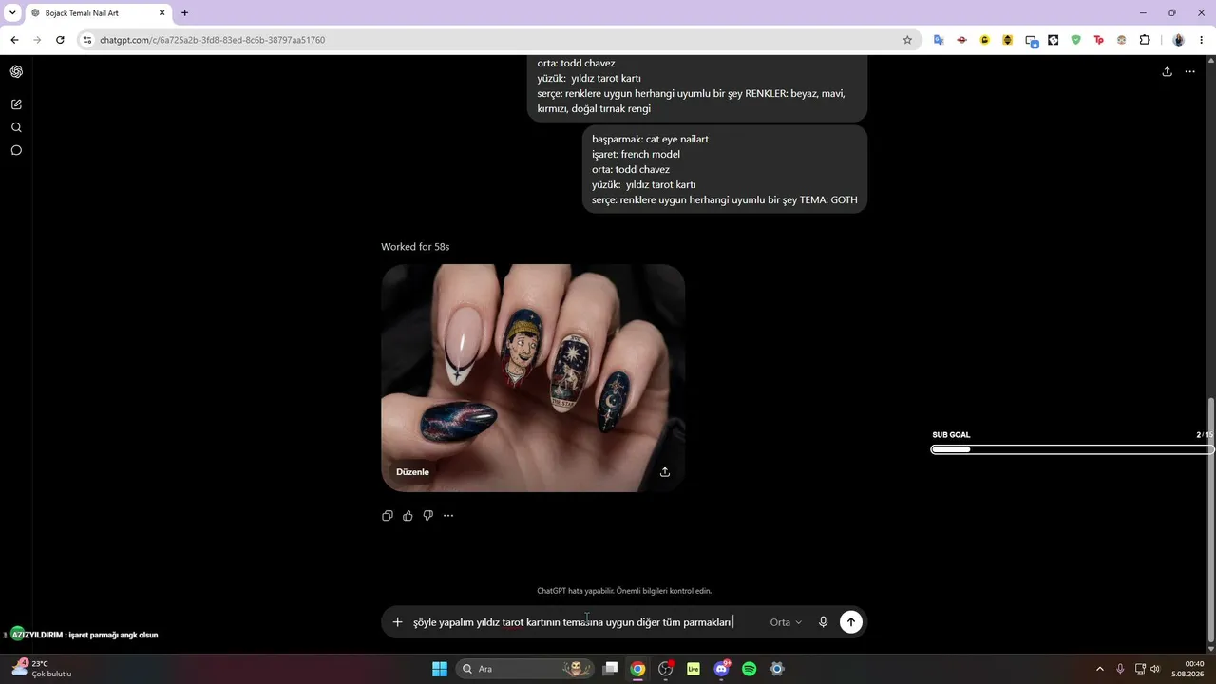Click the Windows taskbar search box

click(x=525, y=669)
